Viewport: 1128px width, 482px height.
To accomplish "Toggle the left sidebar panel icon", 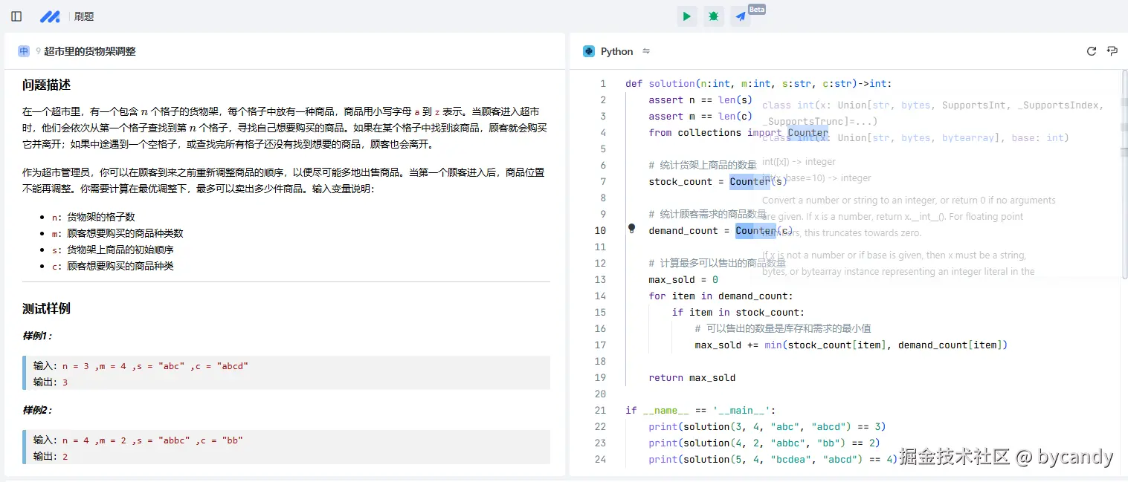I will click(x=16, y=16).
